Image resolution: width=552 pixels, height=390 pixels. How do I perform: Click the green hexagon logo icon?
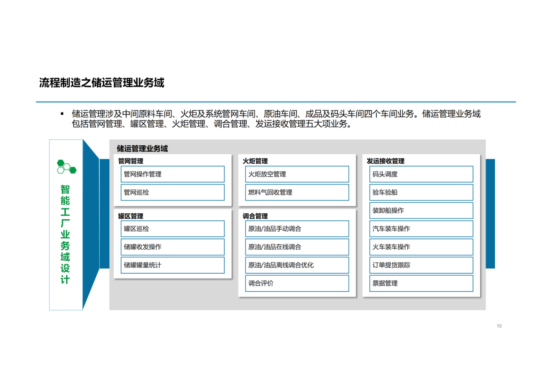[66, 167]
